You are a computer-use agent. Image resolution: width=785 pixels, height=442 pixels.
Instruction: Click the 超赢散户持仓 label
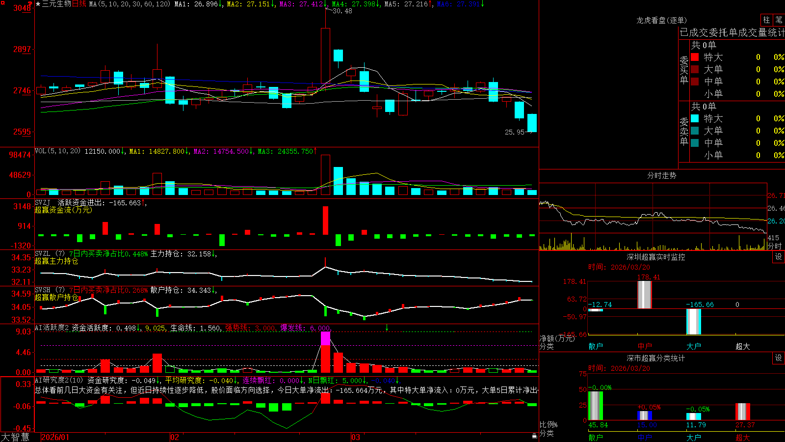point(56,297)
